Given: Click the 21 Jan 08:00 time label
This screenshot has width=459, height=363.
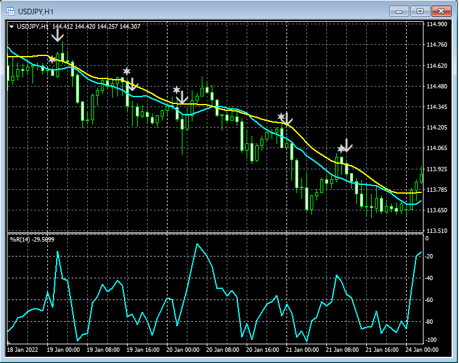Looking at the screenshot, I should tap(342, 350).
